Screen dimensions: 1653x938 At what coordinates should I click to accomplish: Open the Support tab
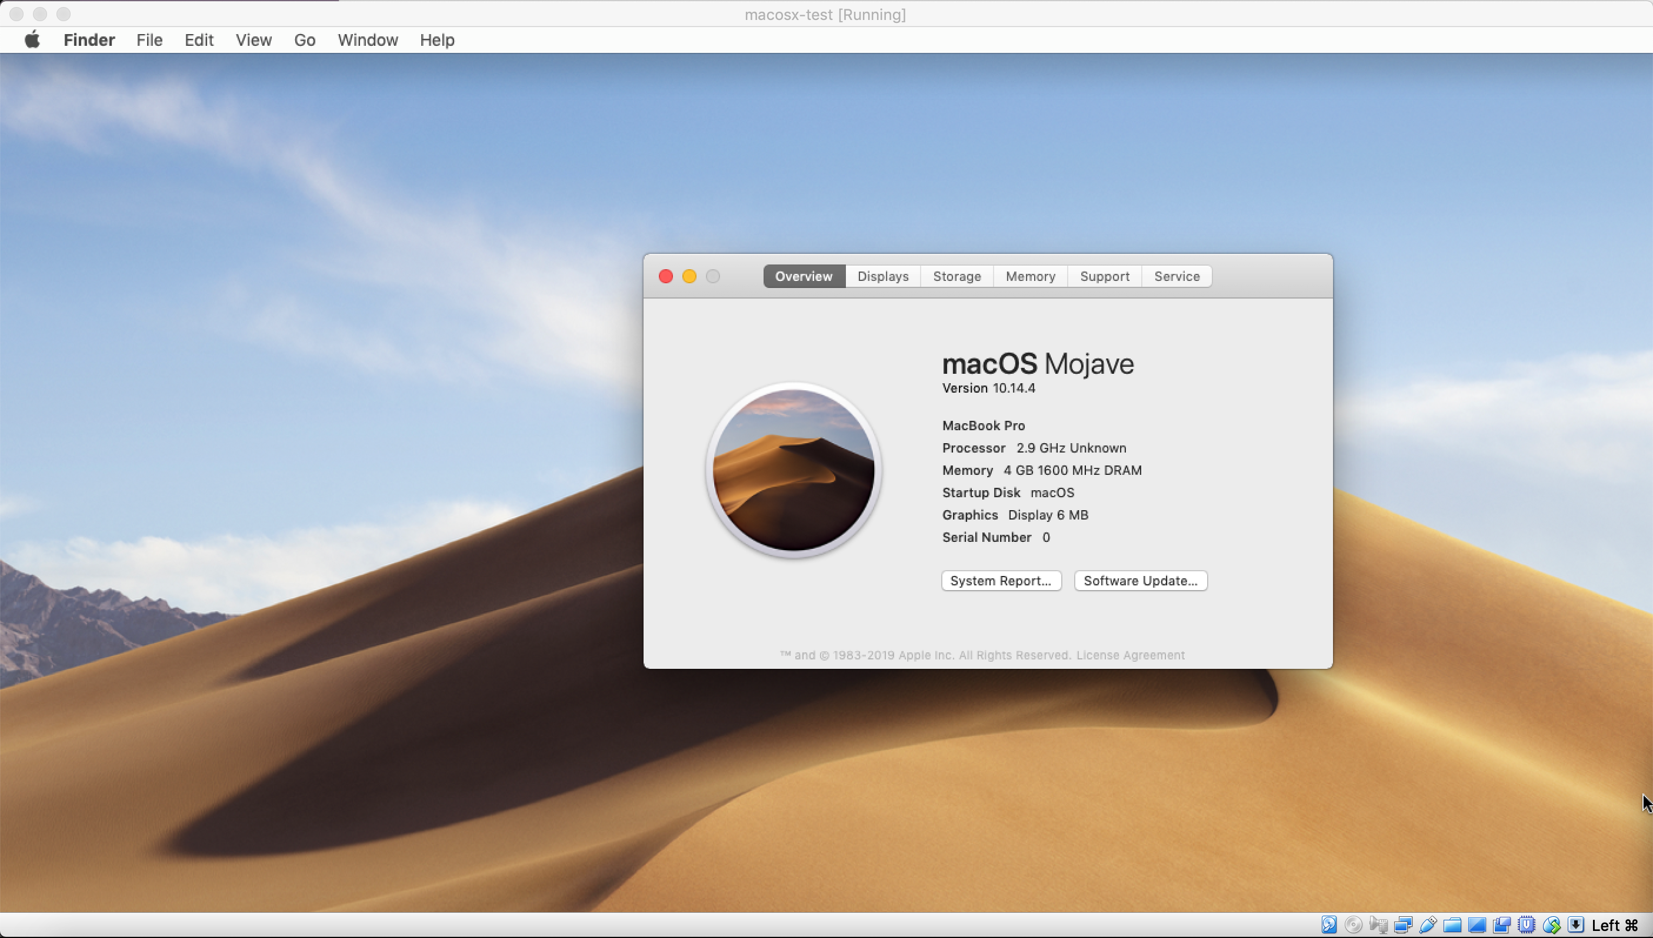pos(1104,276)
